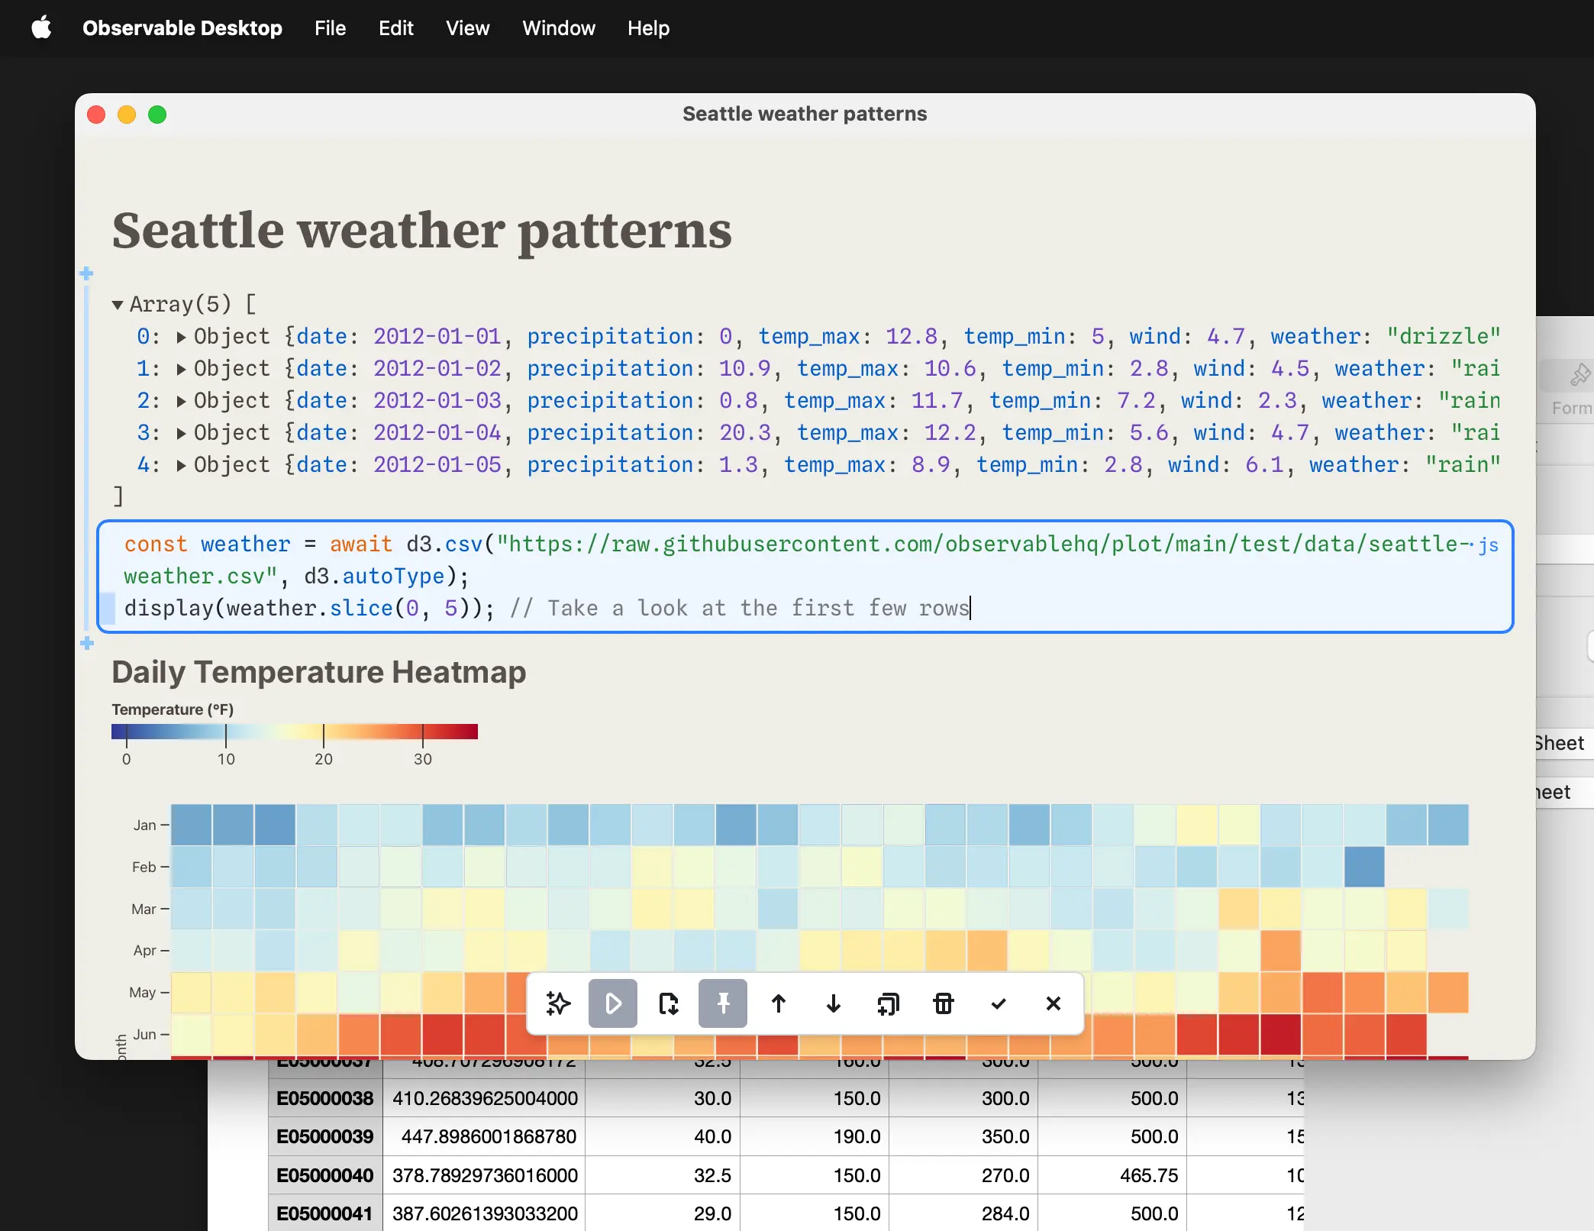Click the AI sparkle assist icon
The width and height of the screenshot is (1594, 1231).
coord(558,1003)
